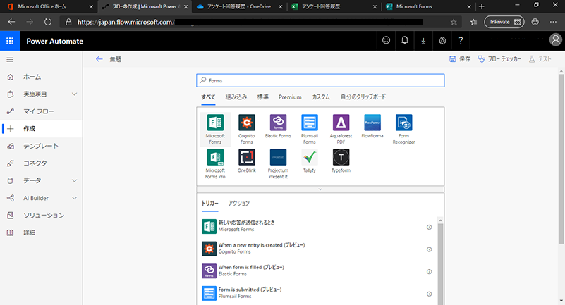Open the app launcher waffle icon
This screenshot has height=305, width=565.
(10, 41)
